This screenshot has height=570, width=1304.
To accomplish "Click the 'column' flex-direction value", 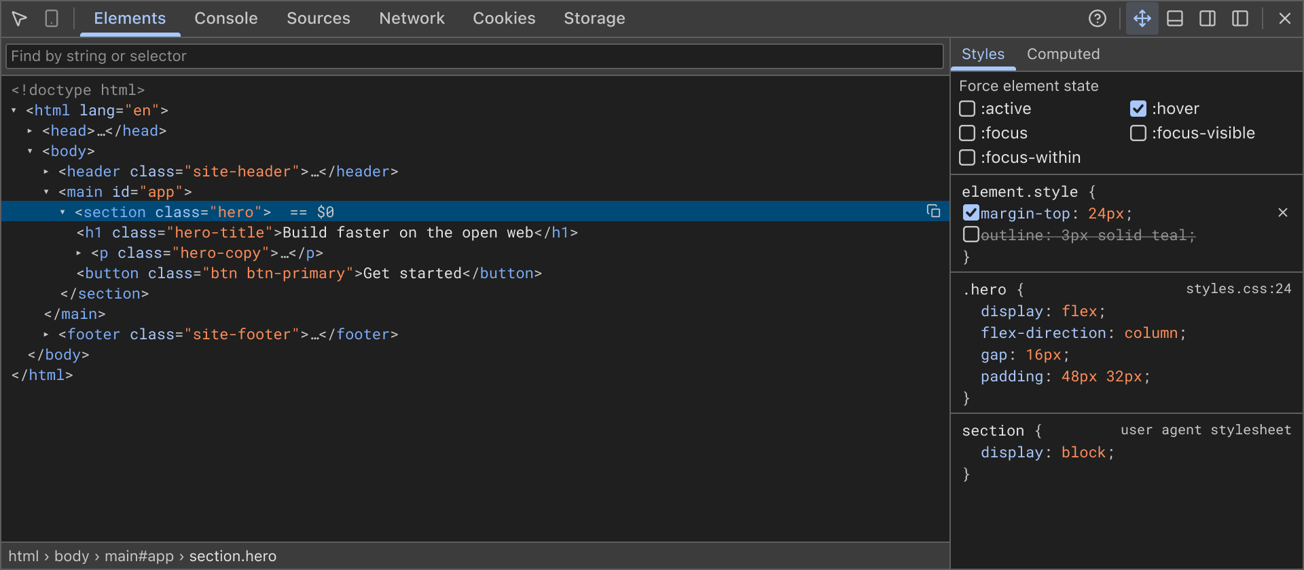I will (1151, 333).
